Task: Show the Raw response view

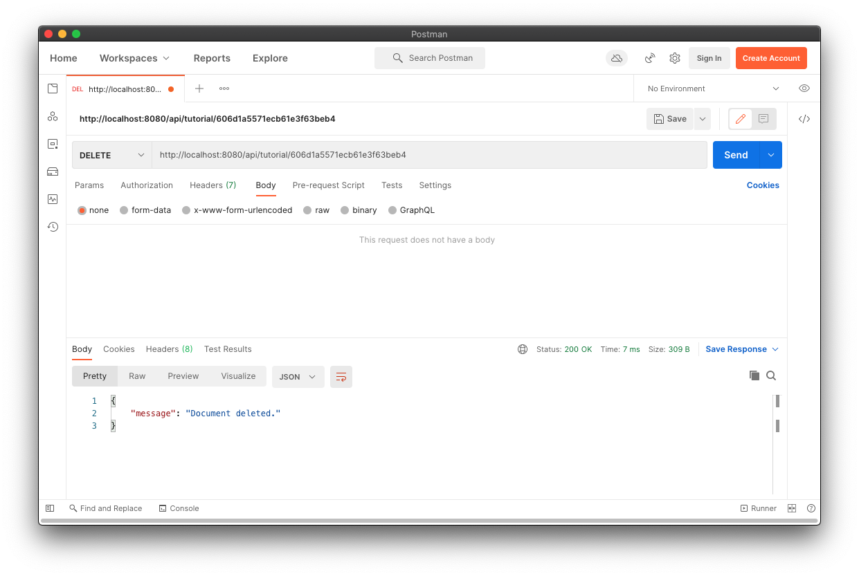Action: 137,376
